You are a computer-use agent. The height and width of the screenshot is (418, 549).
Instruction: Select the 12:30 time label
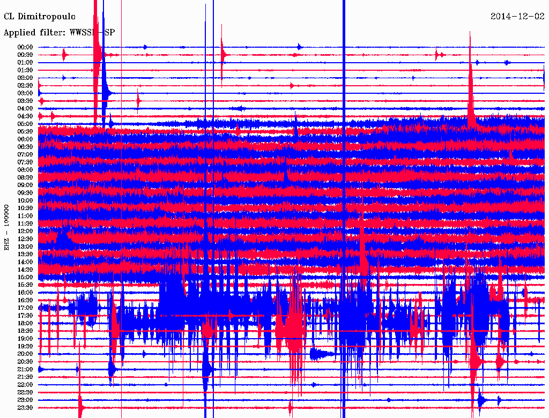25,239
